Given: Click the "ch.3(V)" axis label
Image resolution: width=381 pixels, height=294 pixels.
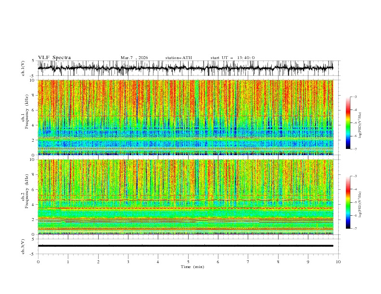Looking at the screenshot, I should click(x=23, y=246).
